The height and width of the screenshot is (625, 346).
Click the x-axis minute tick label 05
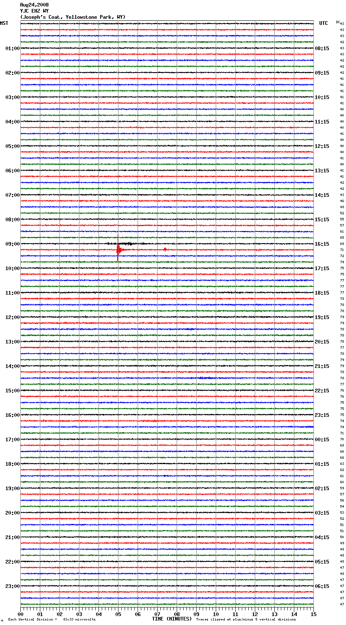point(118,614)
